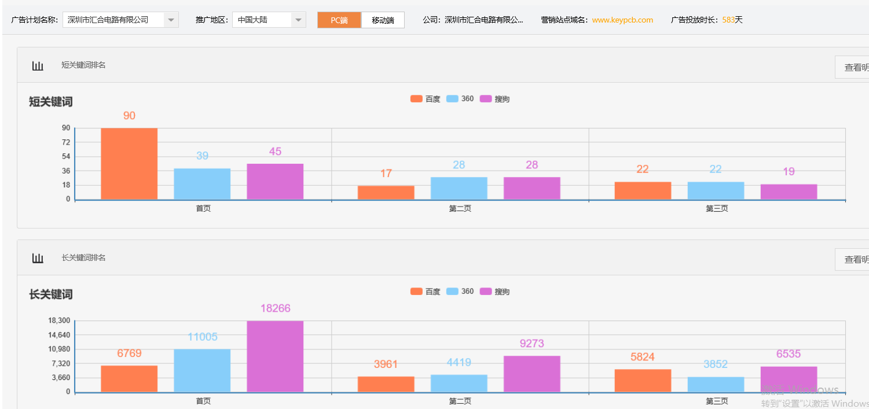
Task: Click the bar chart icon beside 短关键词排名
Action: click(38, 66)
